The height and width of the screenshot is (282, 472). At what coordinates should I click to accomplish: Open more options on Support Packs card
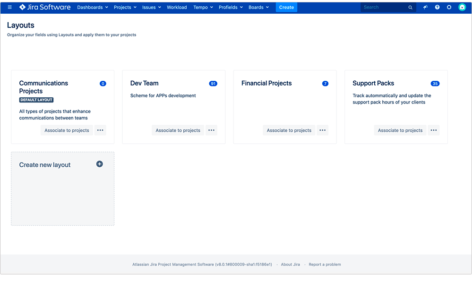(433, 130)
